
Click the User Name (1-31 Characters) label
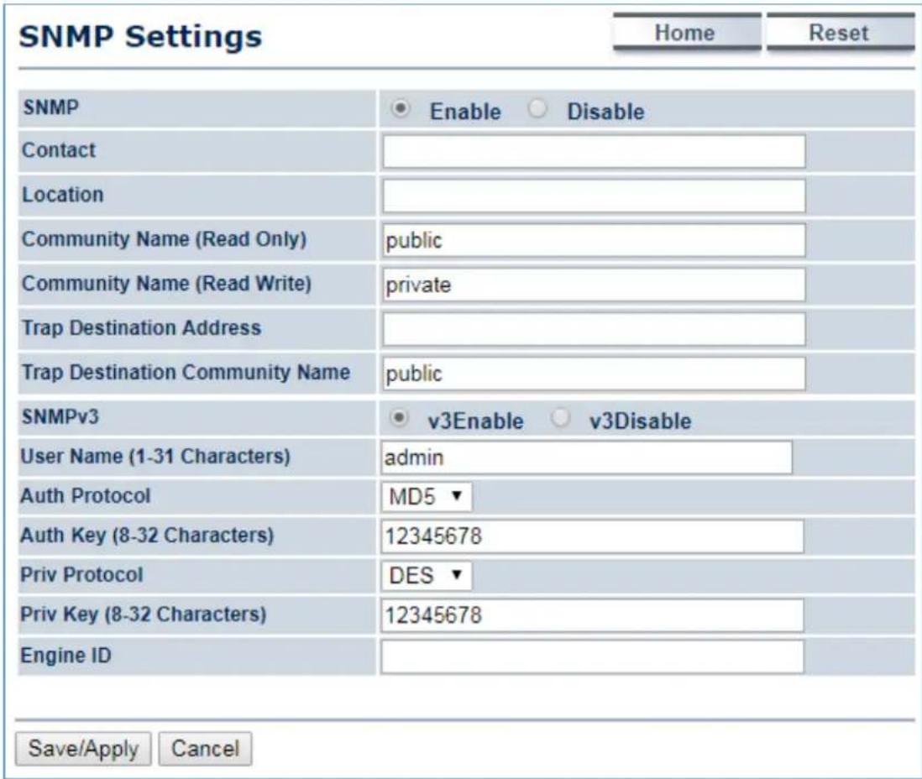click(x=155, y=456)
